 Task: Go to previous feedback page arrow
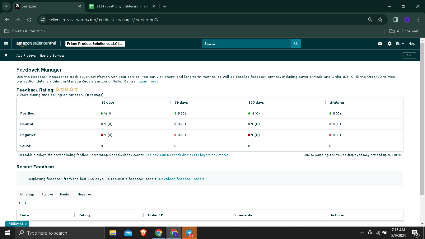tap(20, 203)
